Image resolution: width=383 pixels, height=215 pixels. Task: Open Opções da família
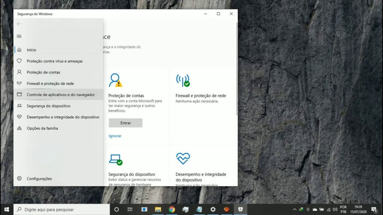[42, 128]
